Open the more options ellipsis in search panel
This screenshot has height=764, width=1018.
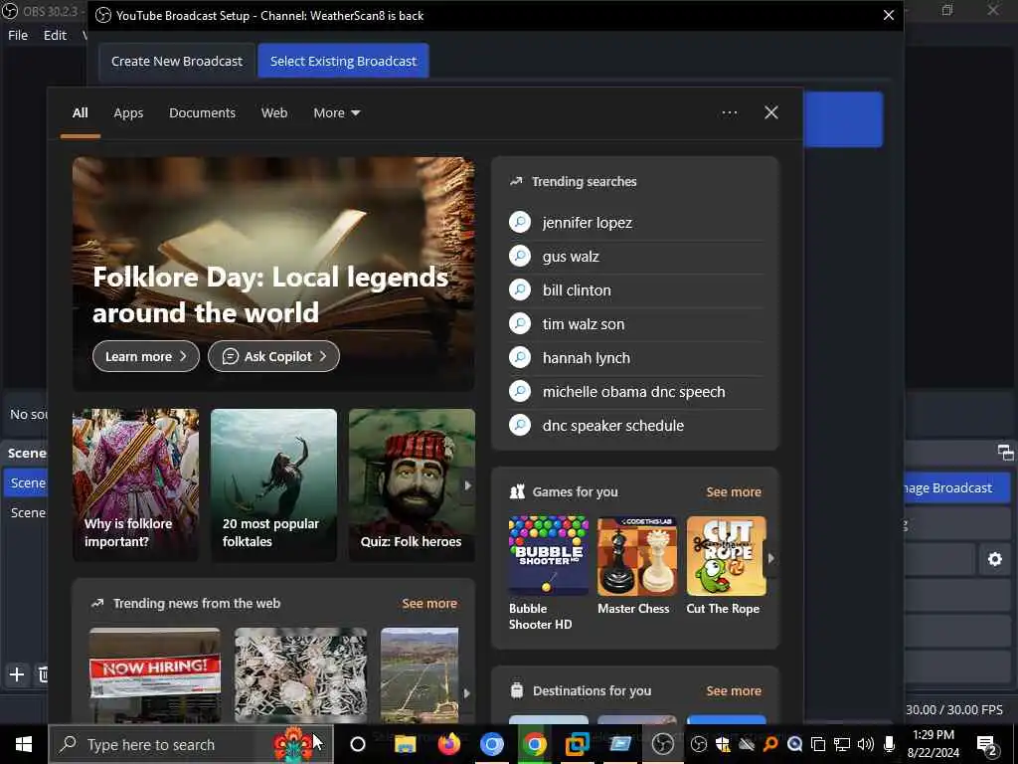click(729, 112)
